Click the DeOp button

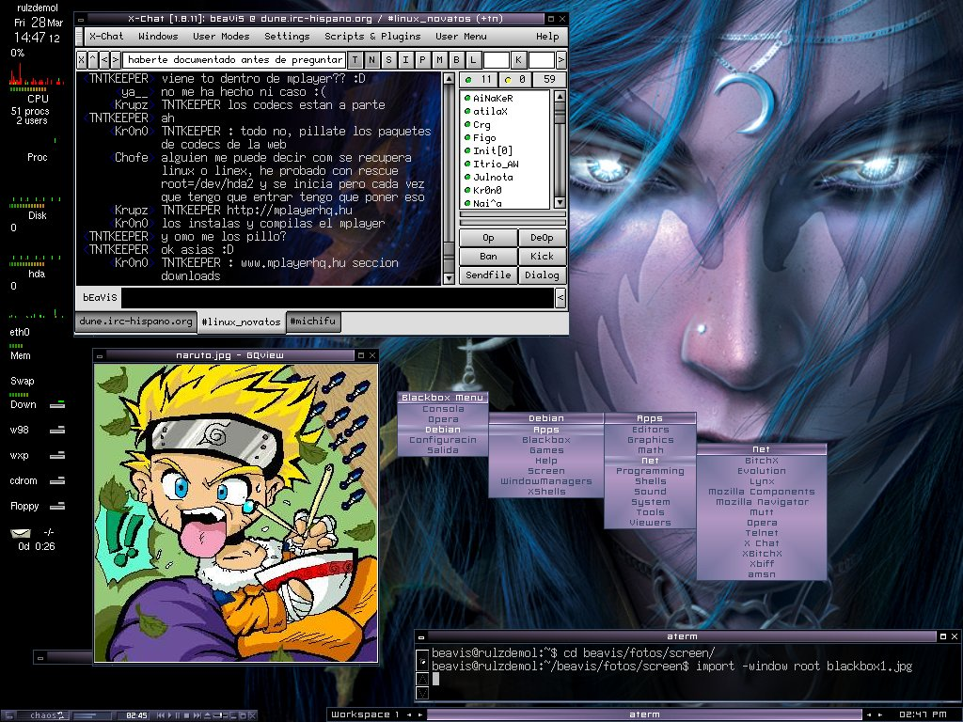(x=542, y=238)
